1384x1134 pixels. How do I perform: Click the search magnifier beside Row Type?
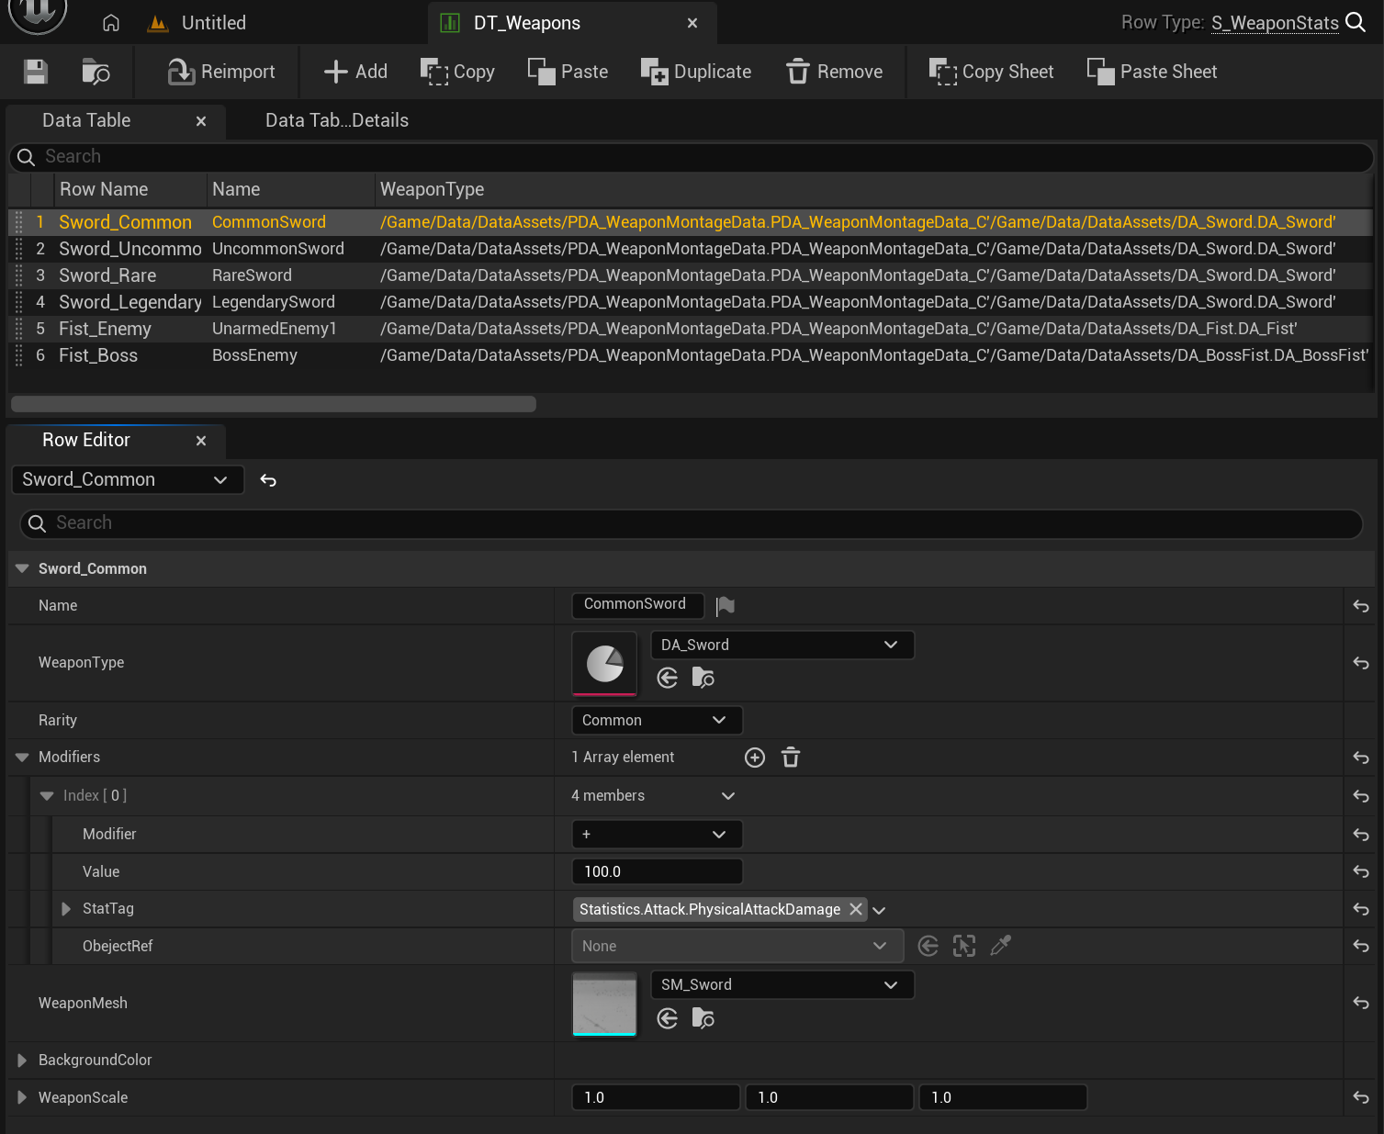[x=1356, y=22]
